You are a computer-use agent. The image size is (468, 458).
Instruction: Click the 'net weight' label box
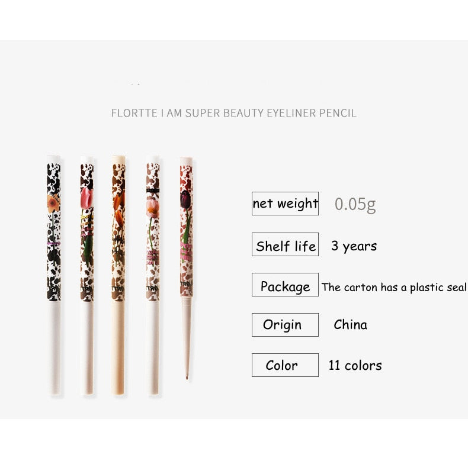pyautogui.click(x=285, y=204)
